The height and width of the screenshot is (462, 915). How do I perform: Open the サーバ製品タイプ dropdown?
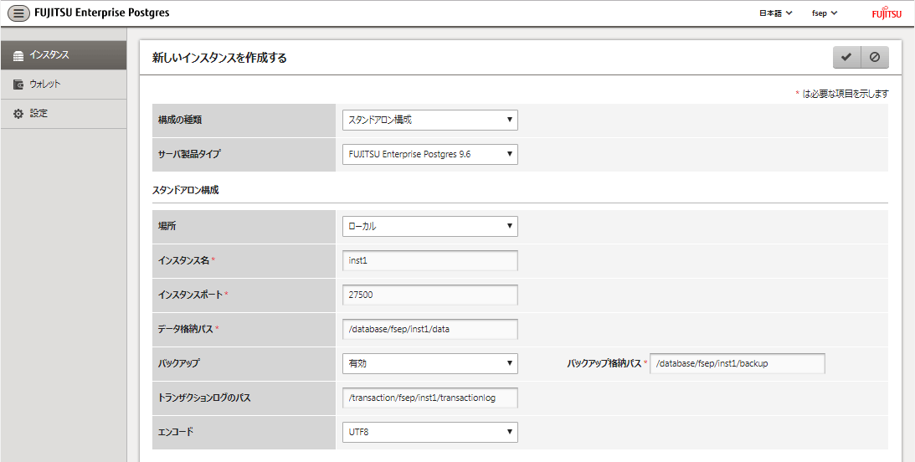(430, 155)
